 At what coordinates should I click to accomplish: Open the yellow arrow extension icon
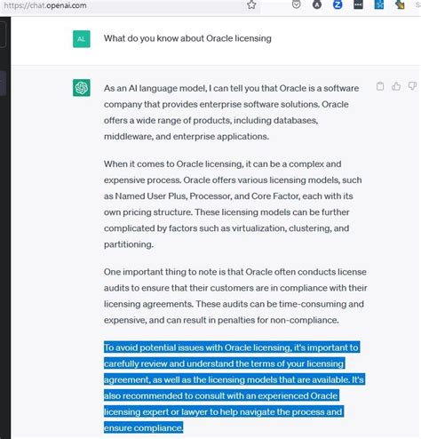[400, 4]
